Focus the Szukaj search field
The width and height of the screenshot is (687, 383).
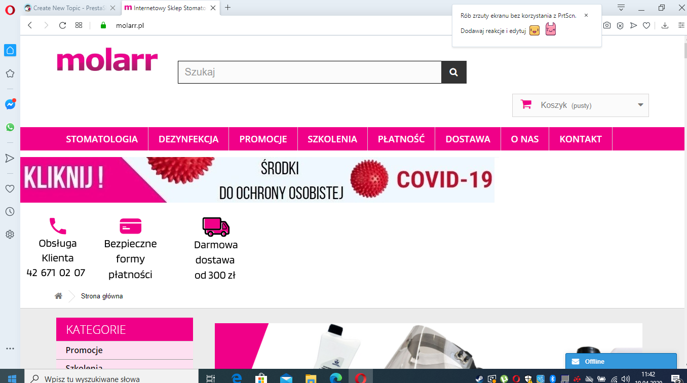pos(310,72)
